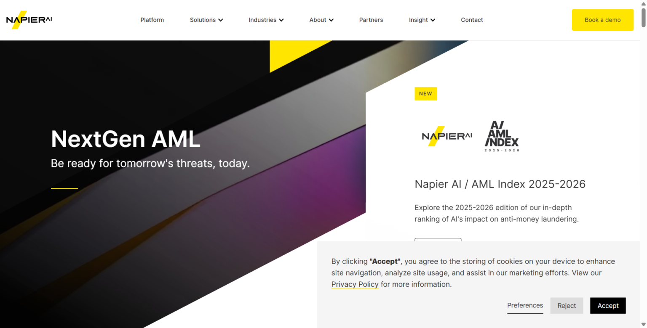This screenshot has height=328, width=647.
Task: Reject cookies
Action: (x=567, y=306)
